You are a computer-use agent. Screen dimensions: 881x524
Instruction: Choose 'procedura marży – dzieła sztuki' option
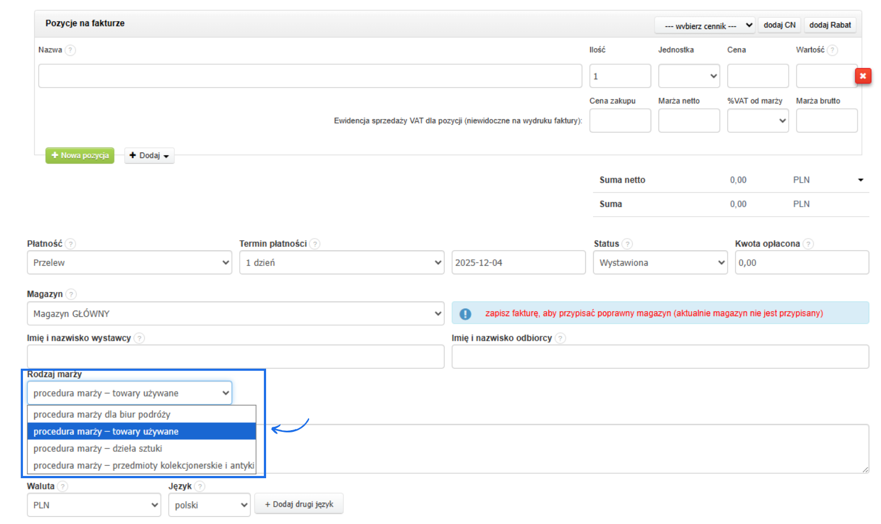coord(98,449)
